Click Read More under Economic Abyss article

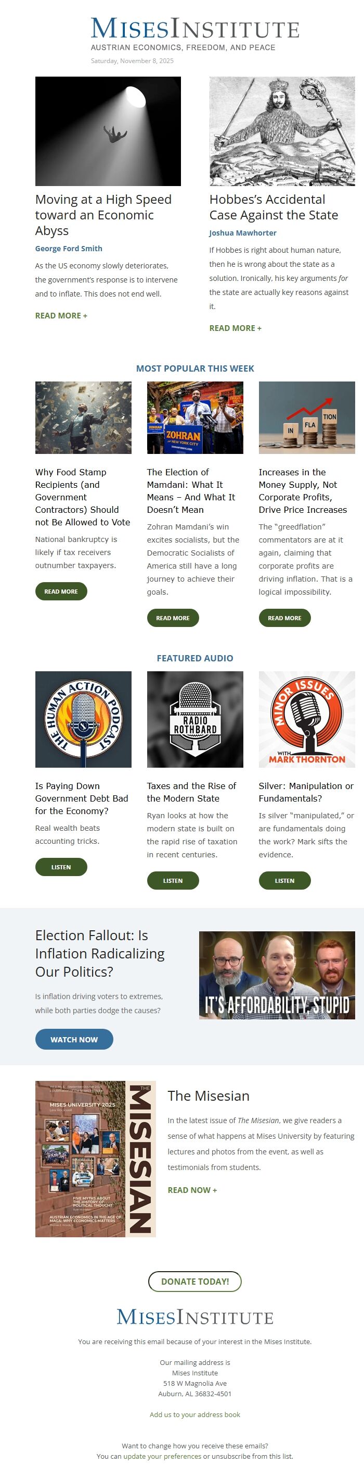pos(61,315)
